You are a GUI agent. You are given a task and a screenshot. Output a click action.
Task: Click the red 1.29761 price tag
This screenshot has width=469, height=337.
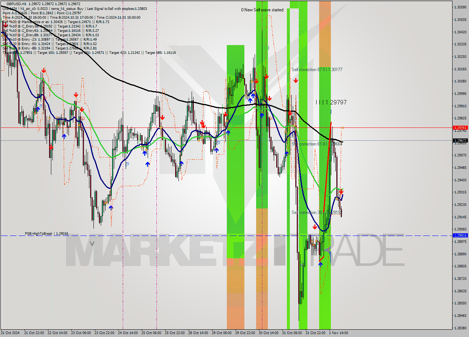click(x=461, y=128)
